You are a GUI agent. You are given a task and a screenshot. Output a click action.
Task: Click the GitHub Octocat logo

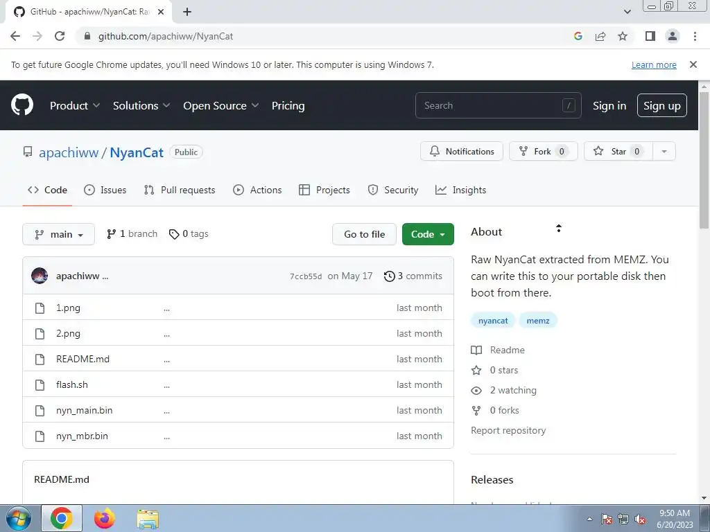(22, 105)
